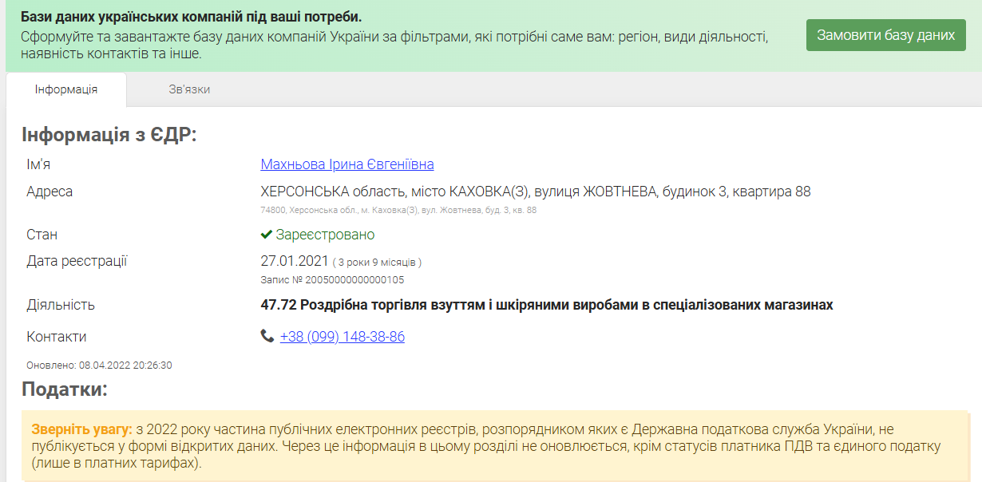Click the Податки section heading
The height and width of the screenshot is (482, 982).
tap(64, 389)
